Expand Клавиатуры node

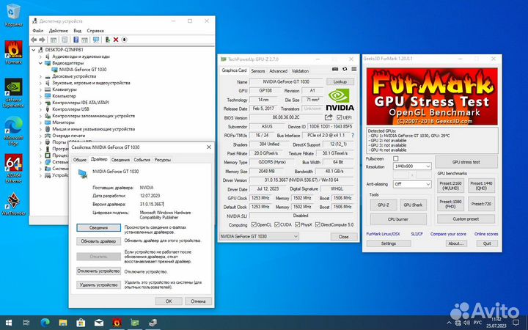40,89
